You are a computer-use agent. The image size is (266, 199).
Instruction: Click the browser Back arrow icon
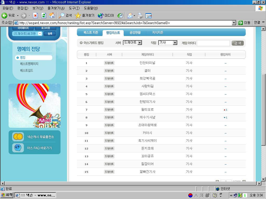click(4, 16)
